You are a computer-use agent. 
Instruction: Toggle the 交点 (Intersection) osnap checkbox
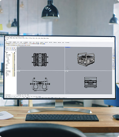coord(20,97)
